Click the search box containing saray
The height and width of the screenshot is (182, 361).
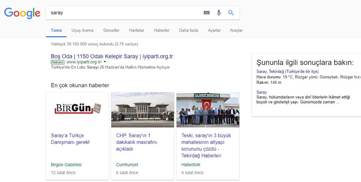click(124, 13)
